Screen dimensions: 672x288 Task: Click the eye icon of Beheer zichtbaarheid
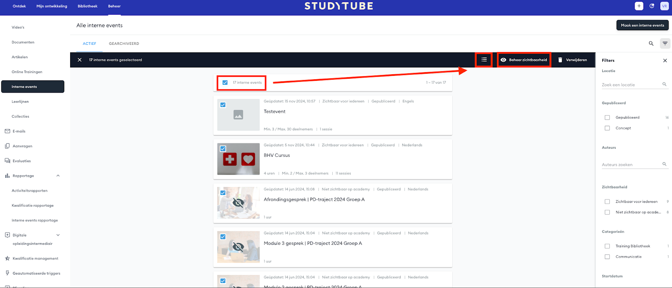[503, 60]
